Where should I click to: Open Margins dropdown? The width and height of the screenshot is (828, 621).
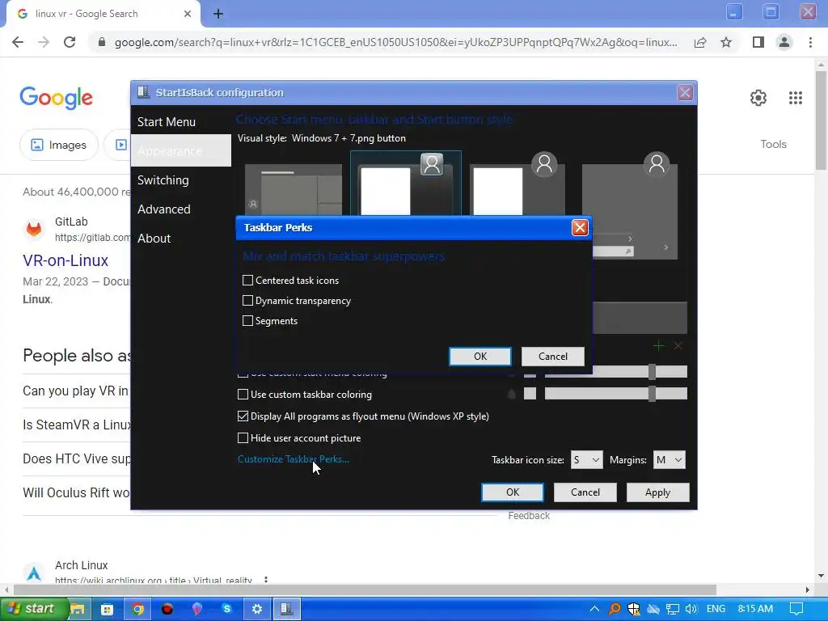pos(669,460)
